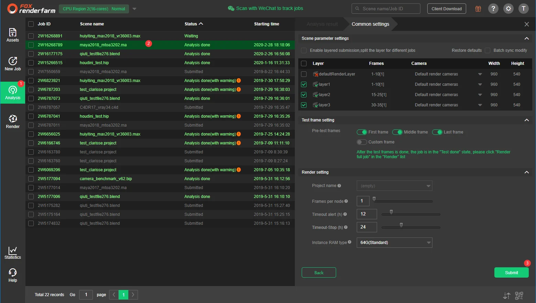This screenshot has height=303, width=536.
Task: Click the Timeout alert help icon
Action: [345, 214]
